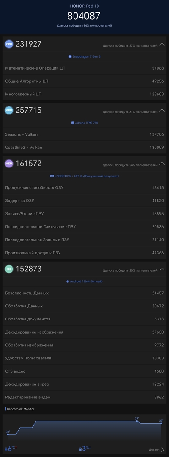Collapse the MEM score section
The width and height of the screenshot is (169, 457).
pos(162,164)
